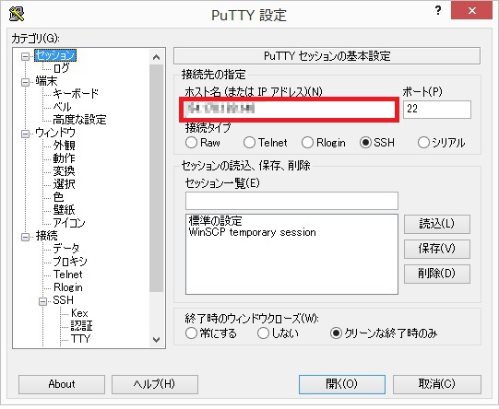Click the port number field
499x409 pixels.
point(437,110)
